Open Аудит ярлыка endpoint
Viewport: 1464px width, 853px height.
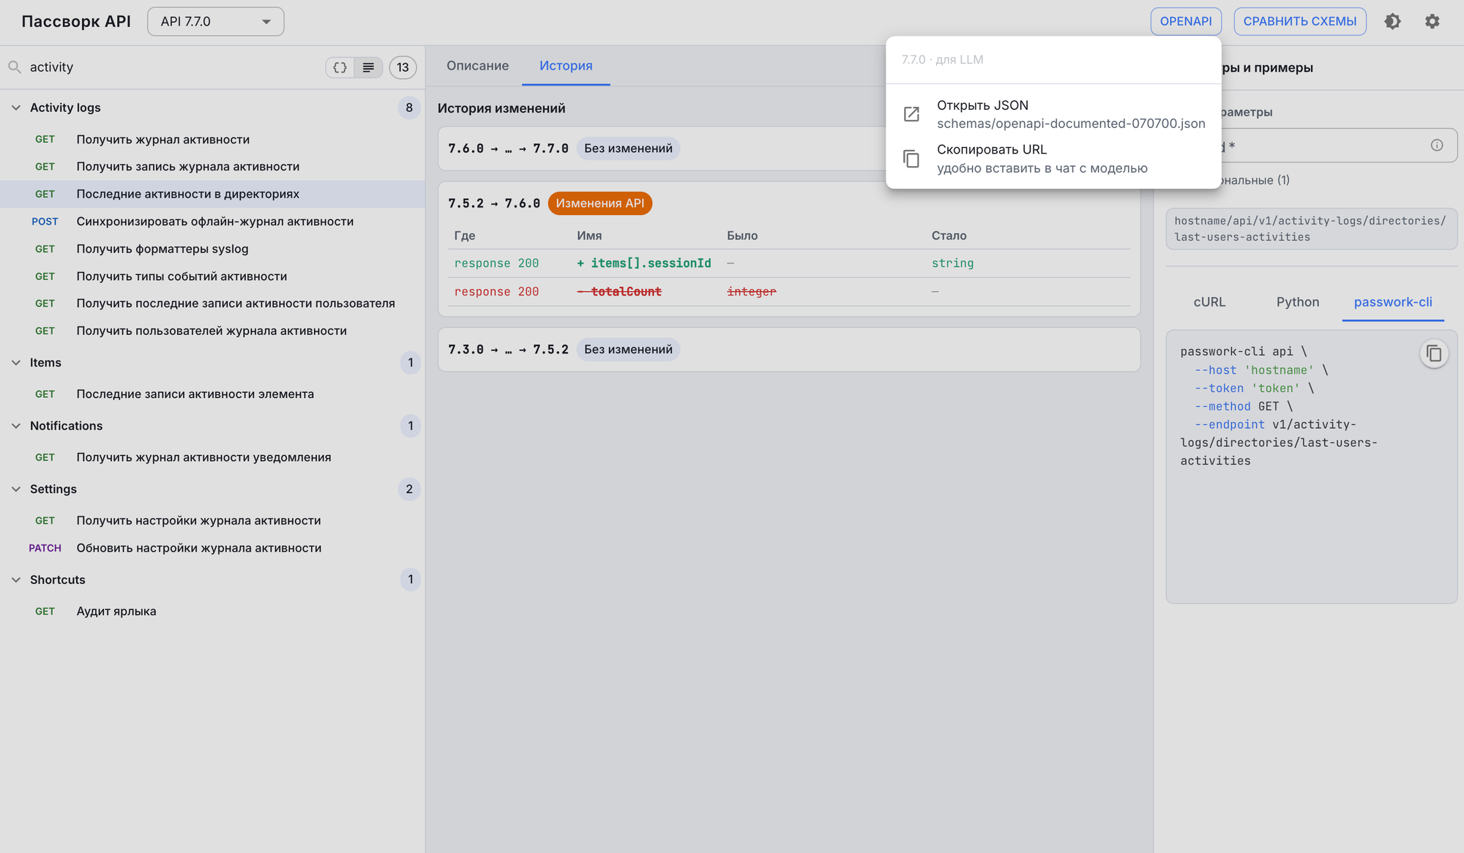click(x=212, y=612)
